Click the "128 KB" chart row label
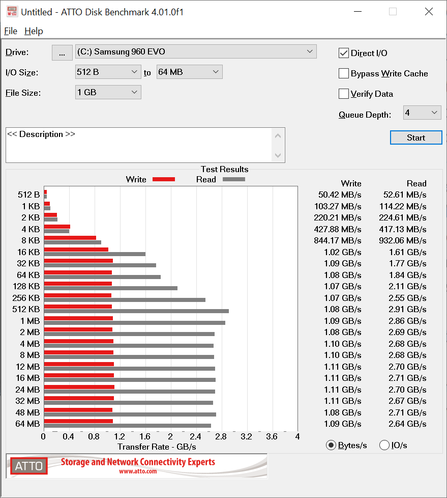This screenshot has height=498, width=447. click(x=26, y=286)
